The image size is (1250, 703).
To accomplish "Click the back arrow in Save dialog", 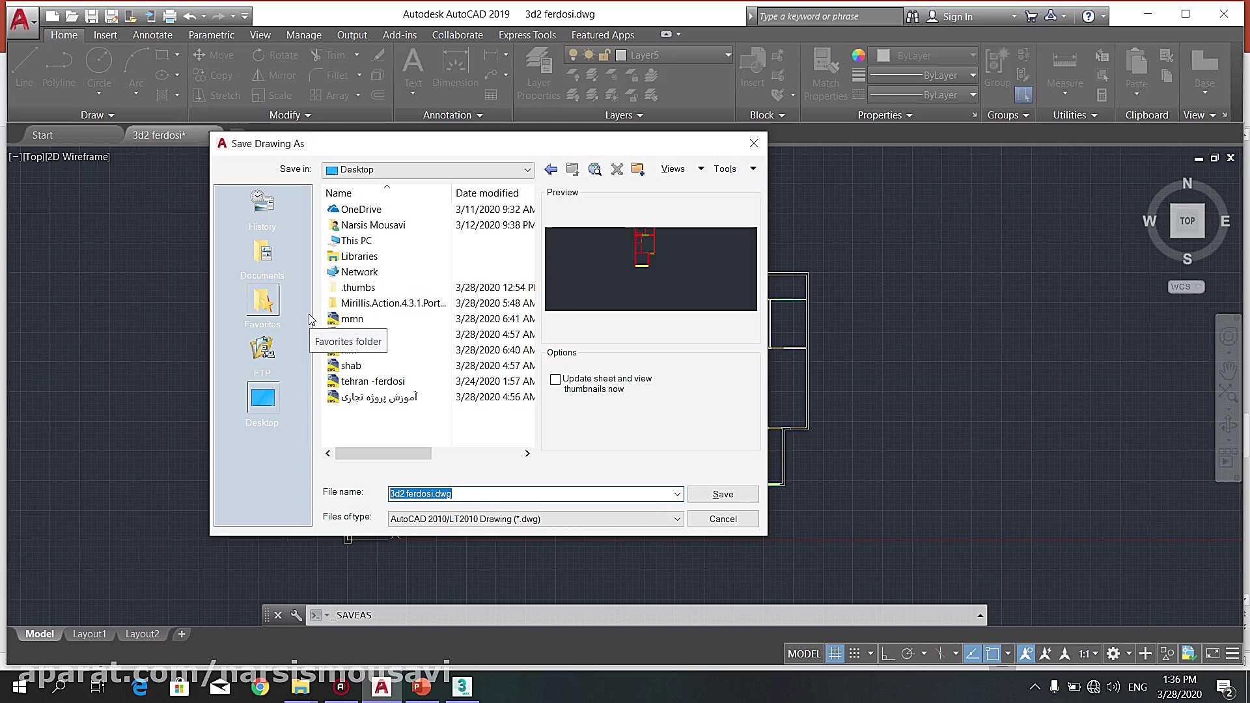I will pos(551,169).
